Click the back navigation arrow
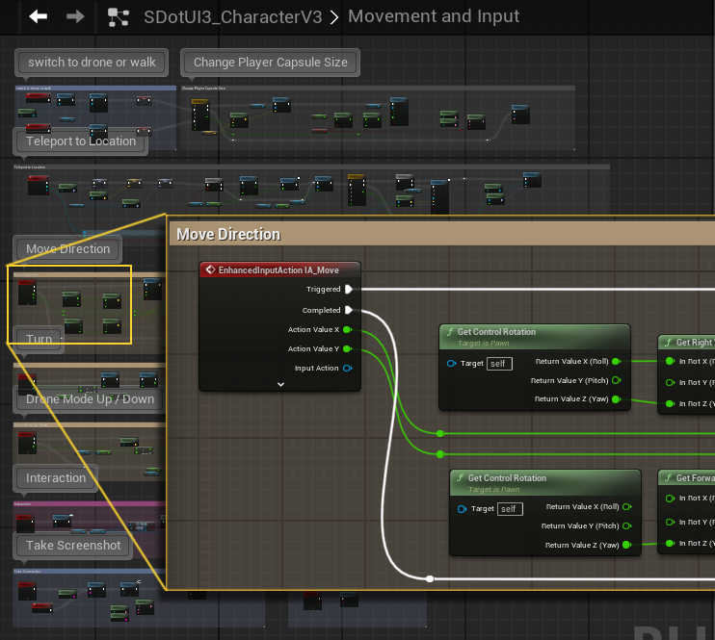 pyautogui.click(x=39, y=16)
